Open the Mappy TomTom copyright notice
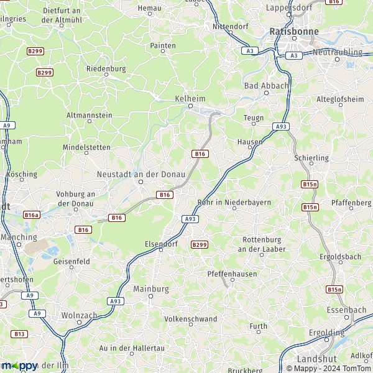 tap(329, 369)
